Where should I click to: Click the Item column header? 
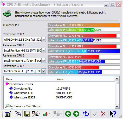(x=29, y=79)
